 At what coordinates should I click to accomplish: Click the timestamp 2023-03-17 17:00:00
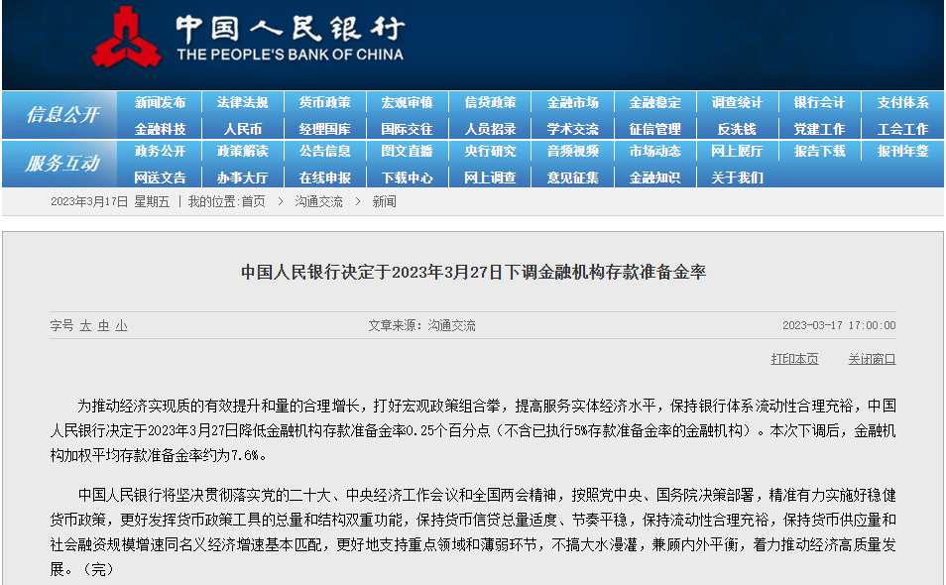pos(839,325)
